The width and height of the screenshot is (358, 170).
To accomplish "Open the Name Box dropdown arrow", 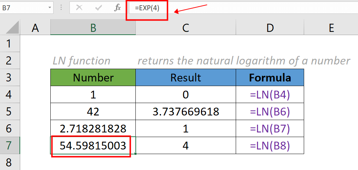I will coord(50,8).
